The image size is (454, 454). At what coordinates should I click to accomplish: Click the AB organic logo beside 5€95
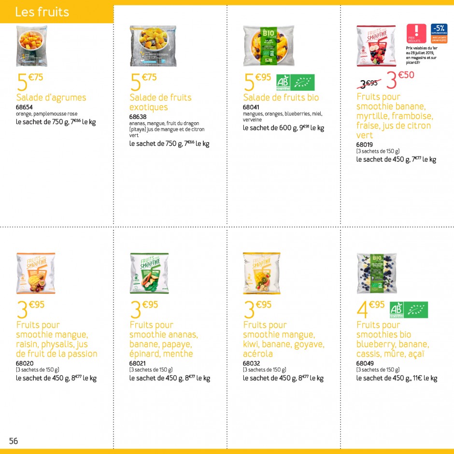pyautogui.click(x=283, y=83)
